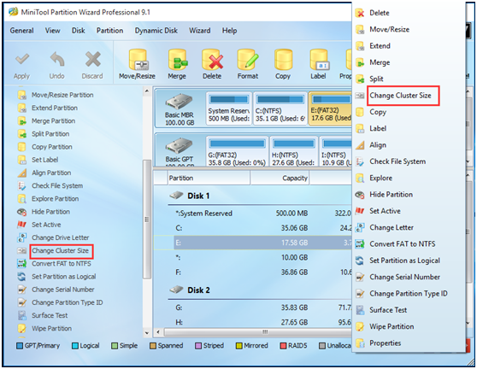This screenshot has width=477, height=369.
Task: Click the Label toolbar icon
Action: tap(319, 60)
